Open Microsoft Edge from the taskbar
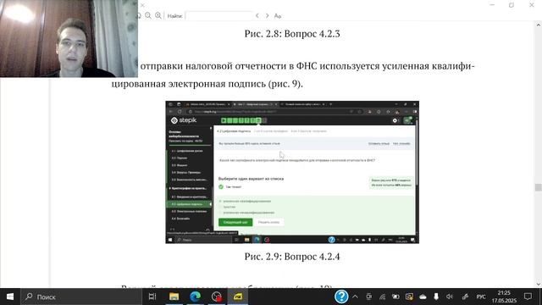The width and height of the screenshot is (542, 305). pos(196,297)
